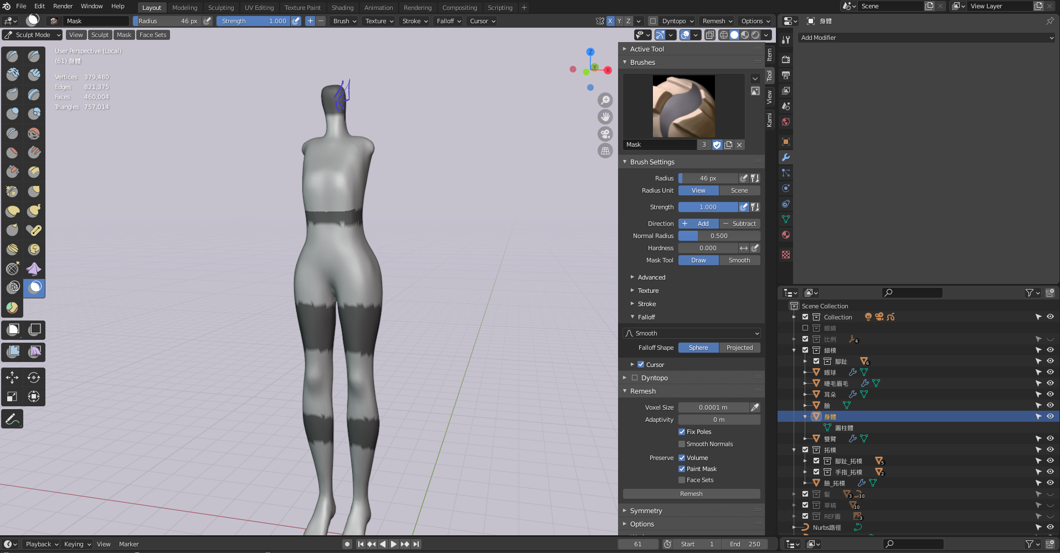Adjust the Hardness slider
Screen dimensions: 1060x553
pyautogui.click(x=708, y=248)
